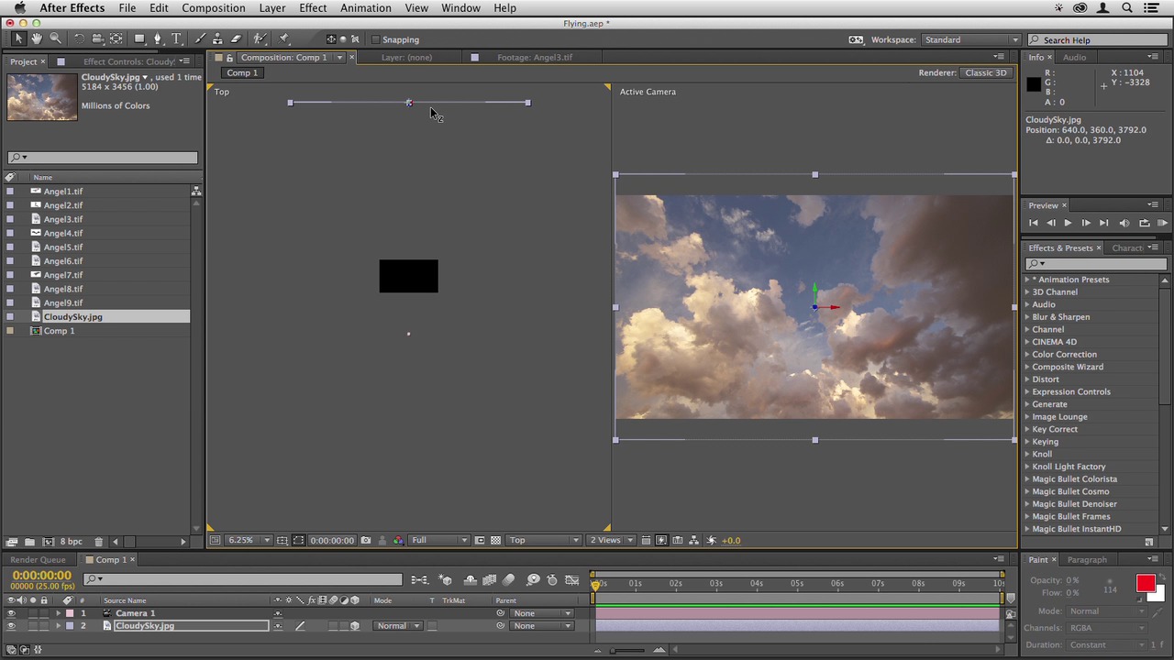Open the Top 3D view dropdown
Screen dimensions: 1174x660
(x=546, y=540)
